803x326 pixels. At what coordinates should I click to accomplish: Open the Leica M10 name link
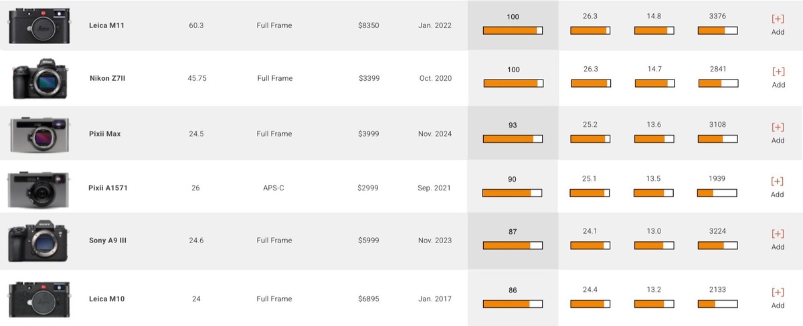click(x=106, y=299)
